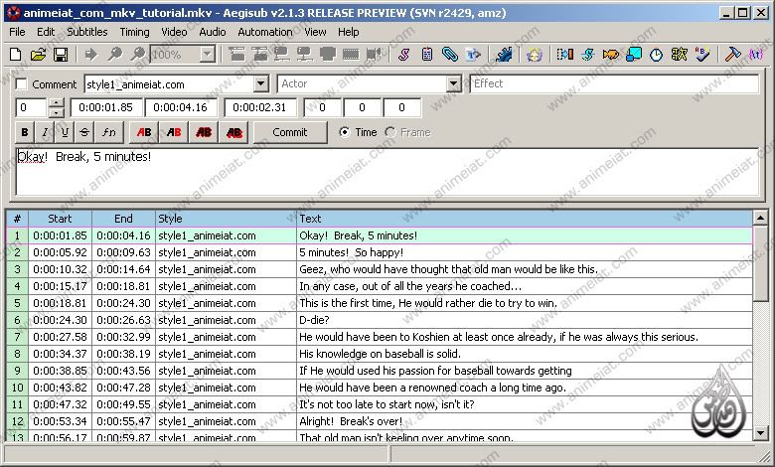Click the Save subtitles floppy icon
775x467 pixels.
point(61,55)
